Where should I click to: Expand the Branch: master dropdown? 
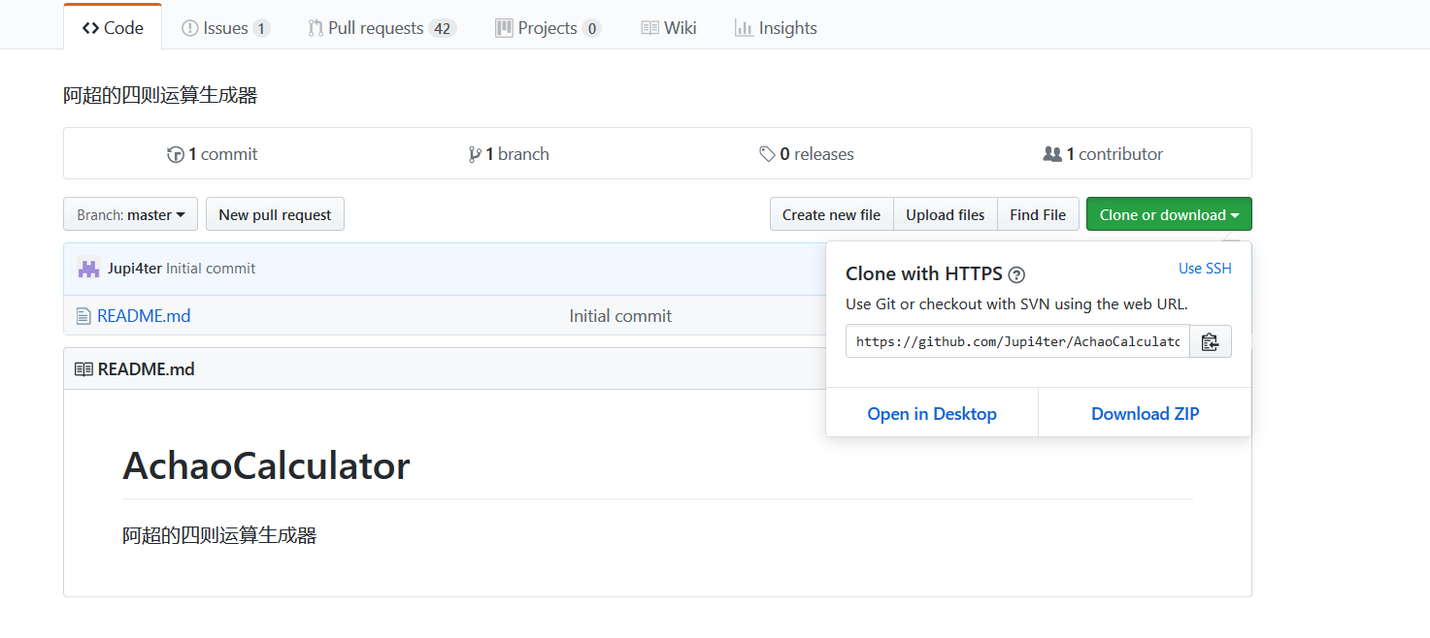click(131, 214)
